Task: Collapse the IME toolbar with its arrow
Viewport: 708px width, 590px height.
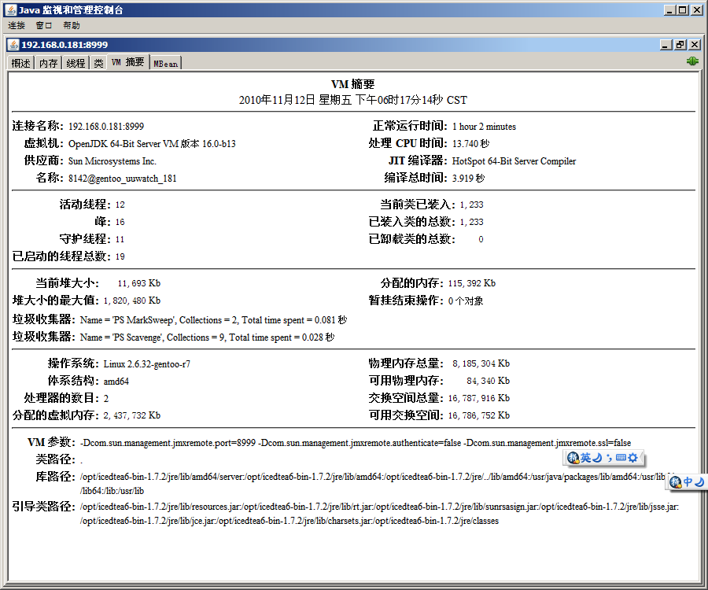Action: click(x=642, y=458)
